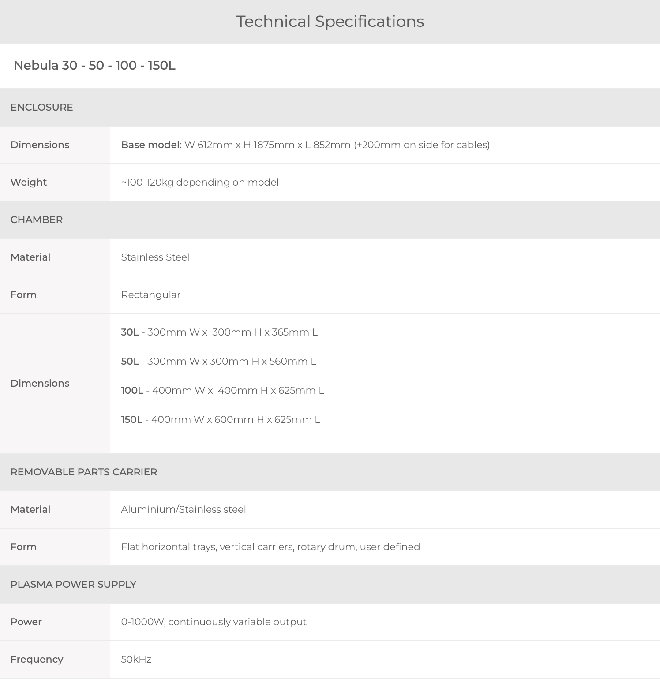
Task: Click the Stainless Steel chamber material value
Action: pyautogui.click(x=155, y=257)
